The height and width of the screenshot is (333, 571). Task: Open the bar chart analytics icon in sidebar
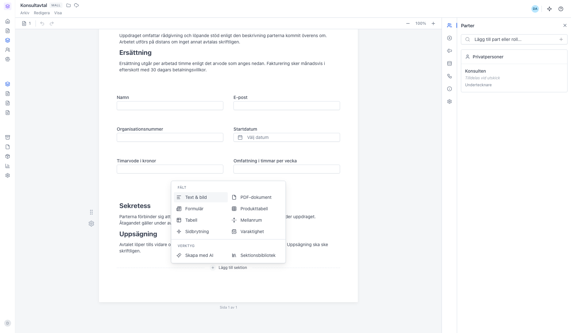(8, 166)
